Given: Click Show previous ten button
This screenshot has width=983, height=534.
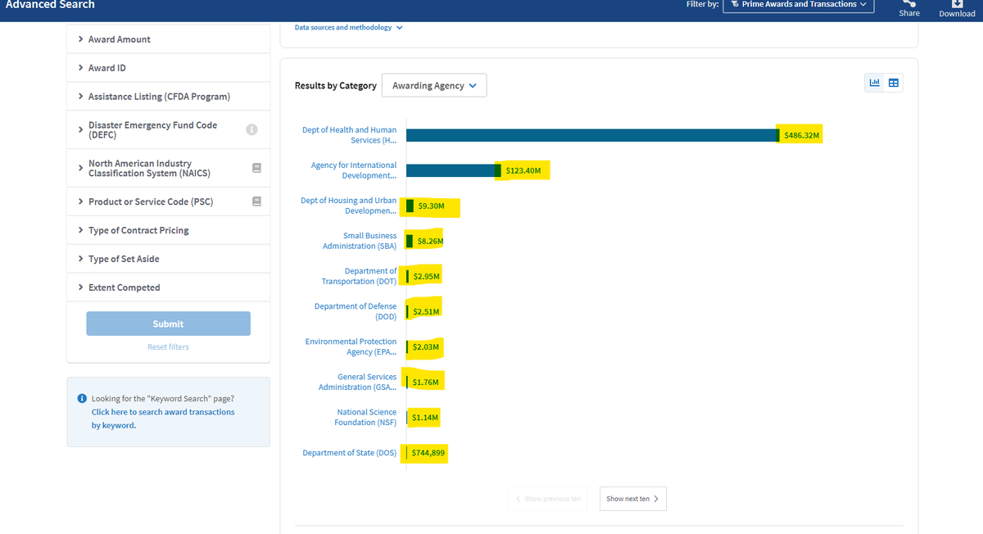Looking at the screenshot, I should 547,499.
